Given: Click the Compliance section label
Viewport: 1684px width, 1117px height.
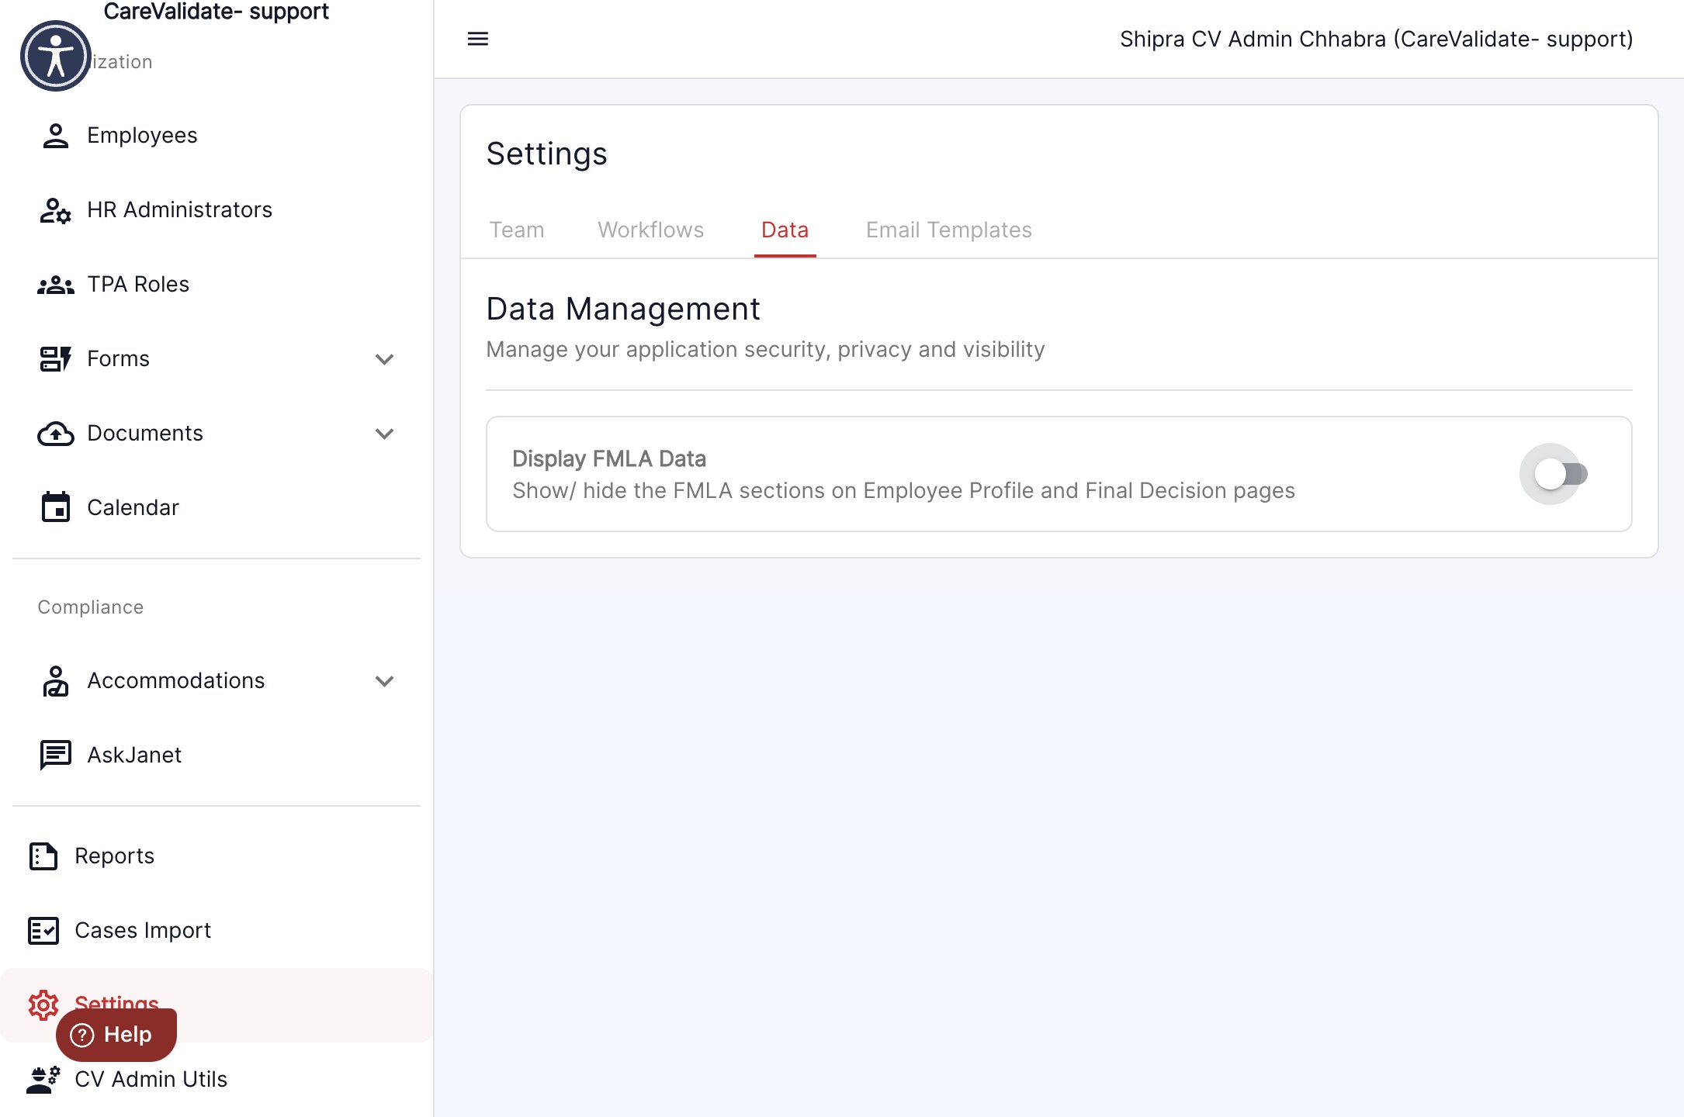Looking at the screenshot, I should (x=91, y=607).
